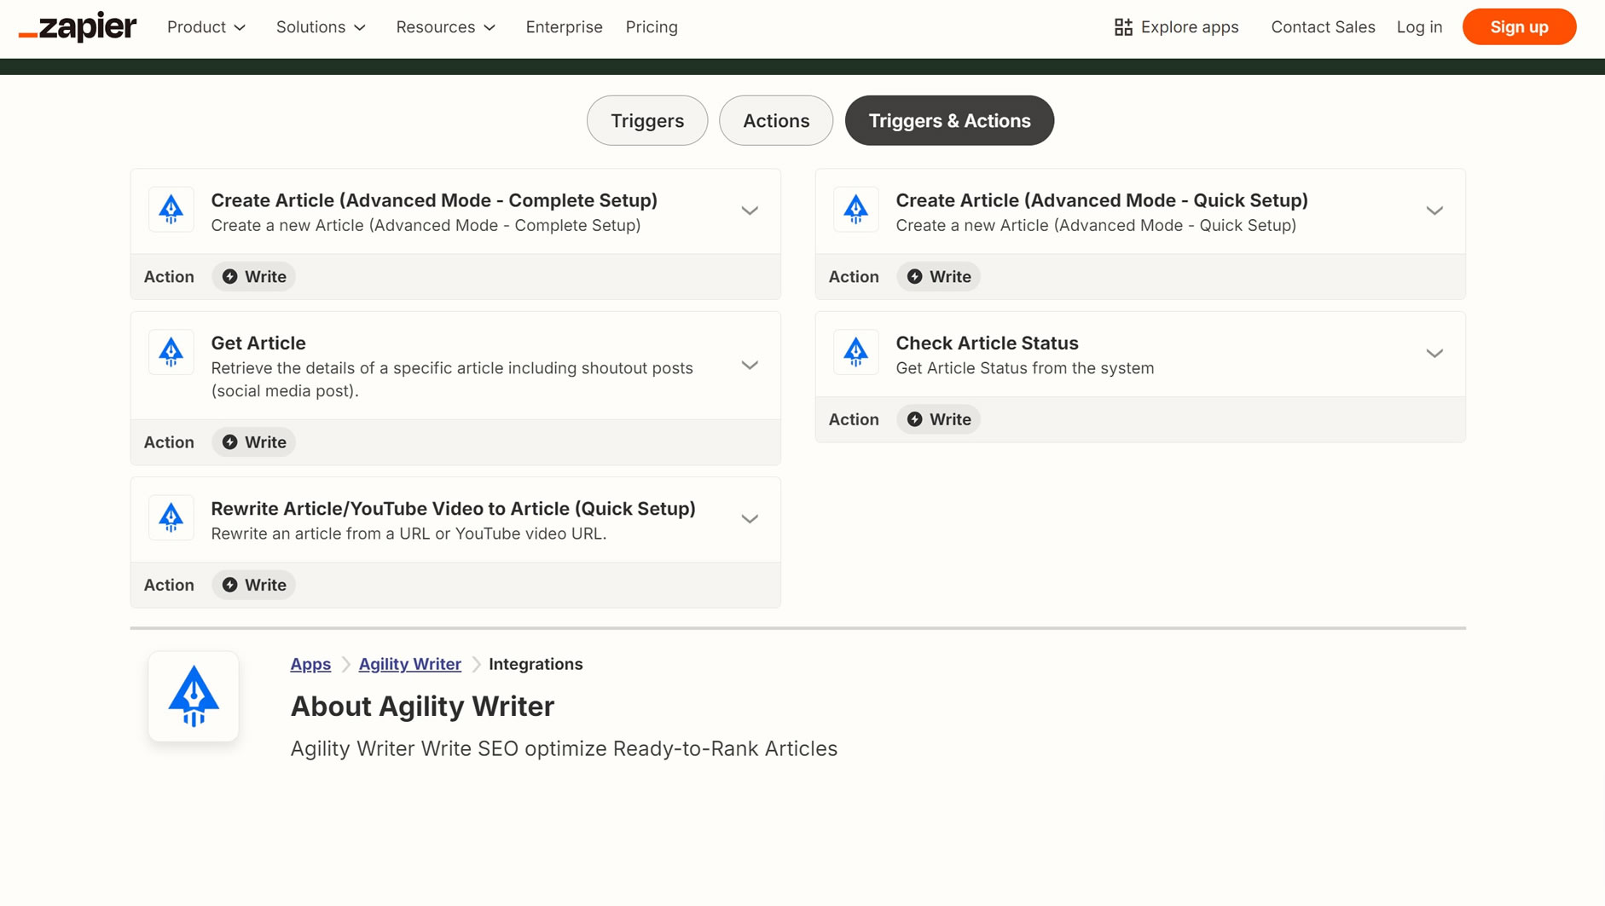Expand Create Article Advanced Quick Setup card
1605x906 pixels.
(x=1434, y=211)
